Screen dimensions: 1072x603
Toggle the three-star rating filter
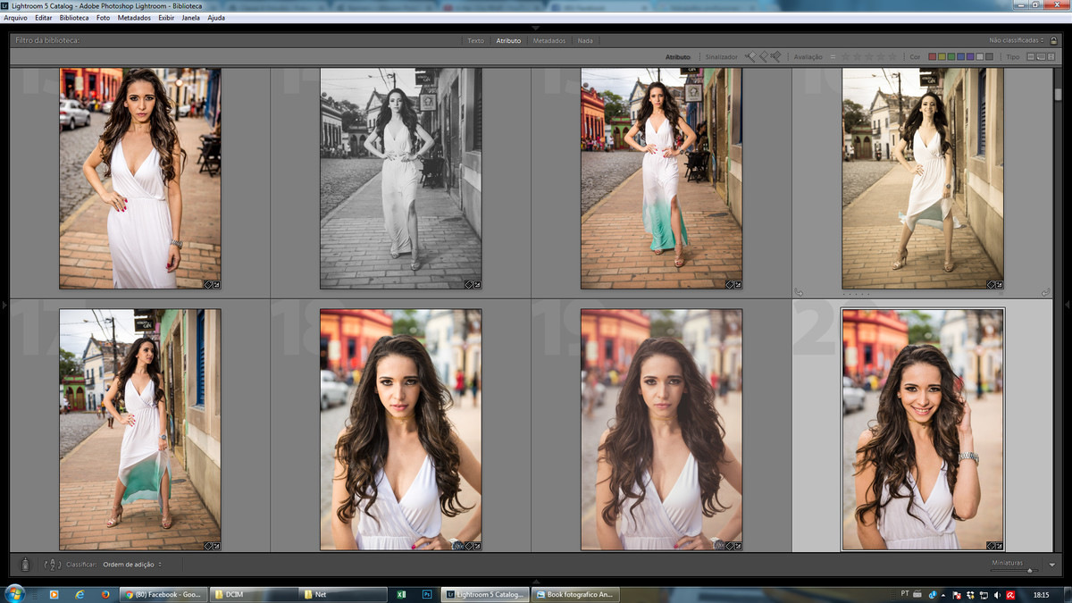click(868, 55)
